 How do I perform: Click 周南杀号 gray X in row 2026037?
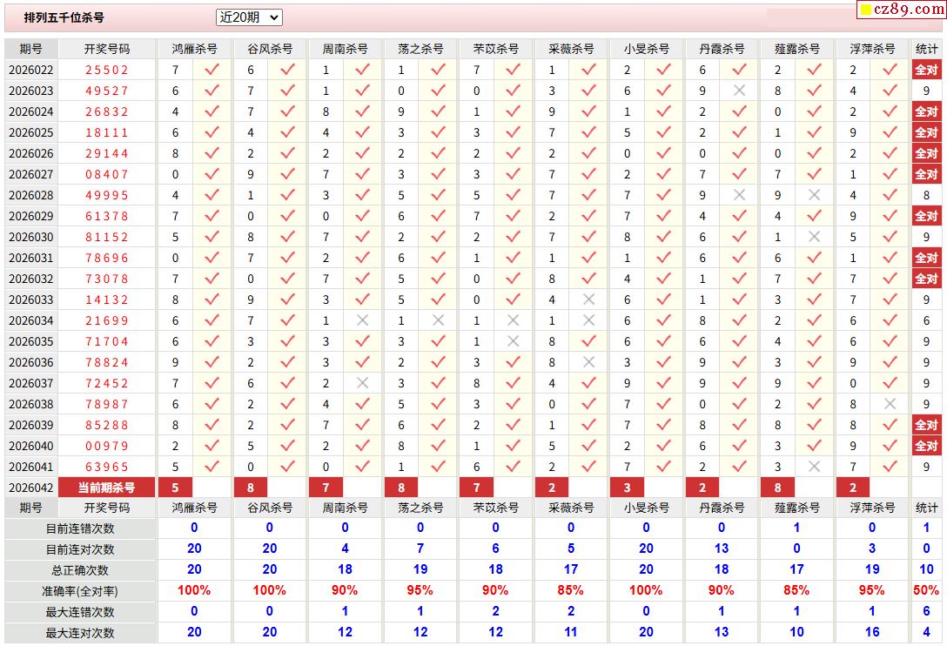[362, 383]
